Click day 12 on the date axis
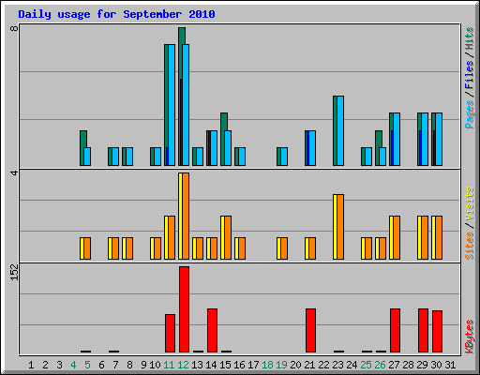Viewport: 480px width, 375px height. (183, 365)
